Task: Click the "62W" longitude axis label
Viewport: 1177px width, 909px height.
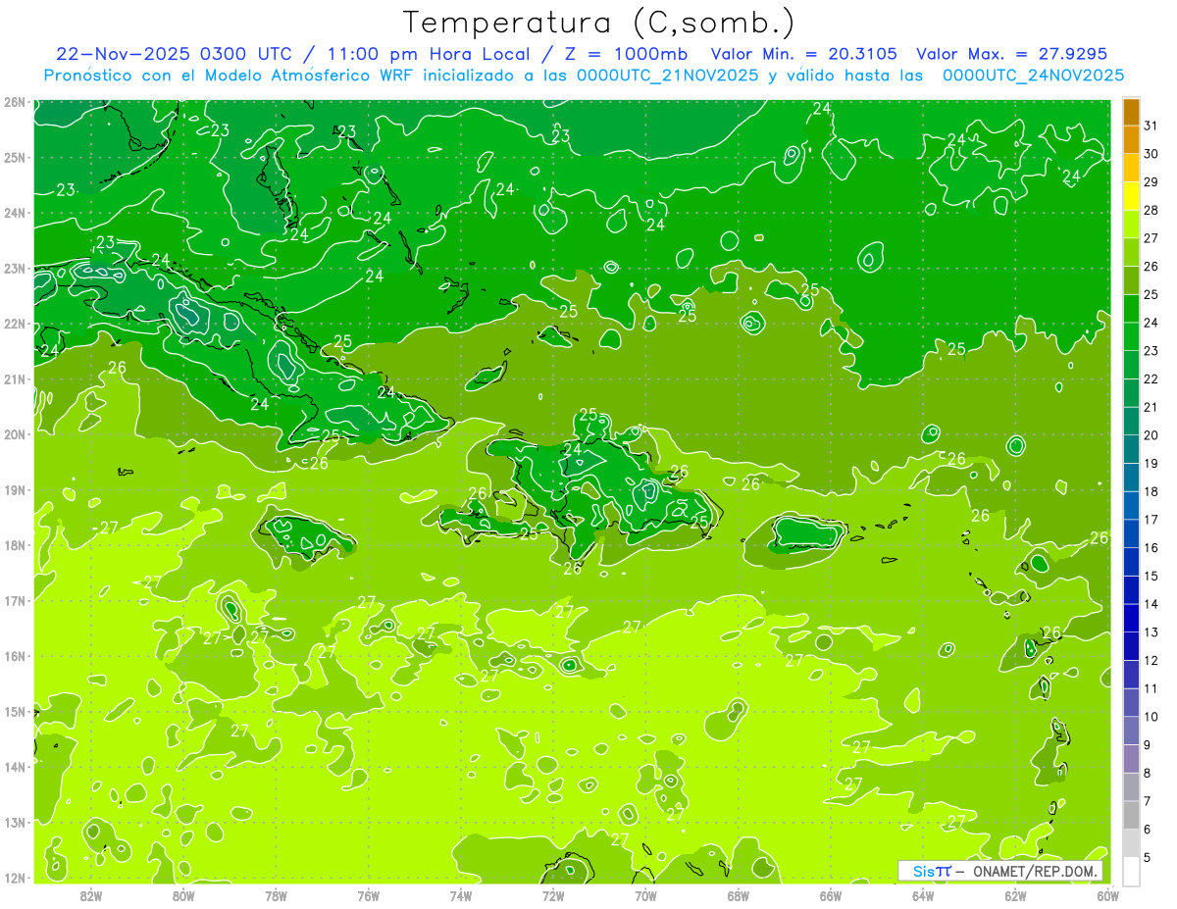Action: coord(1014,895)
